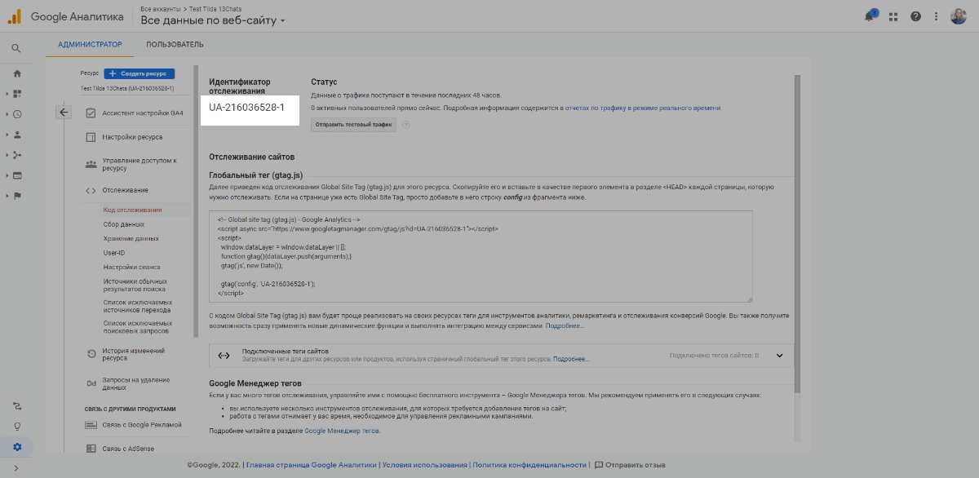This screenshot has height=478, width=979.
Task: Click 'Отправить отзыв' in footer
Action: pos(636,465)
